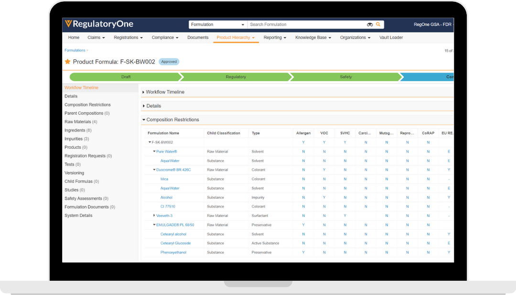This screenshot has height=295, width=516.
Task: Open the Cetearyl alcohol substance link
Action: pos(173,234)
